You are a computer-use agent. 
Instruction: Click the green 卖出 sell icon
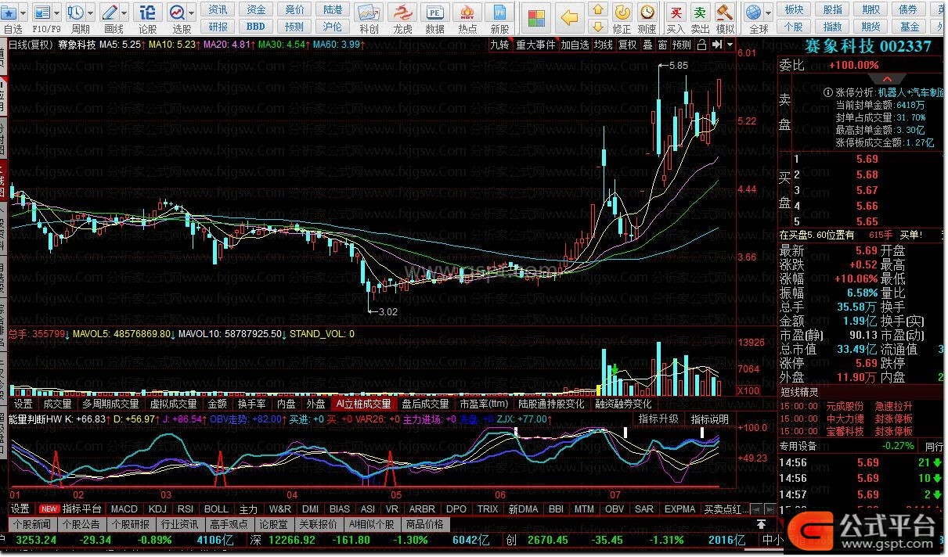(x=700, y=13)
